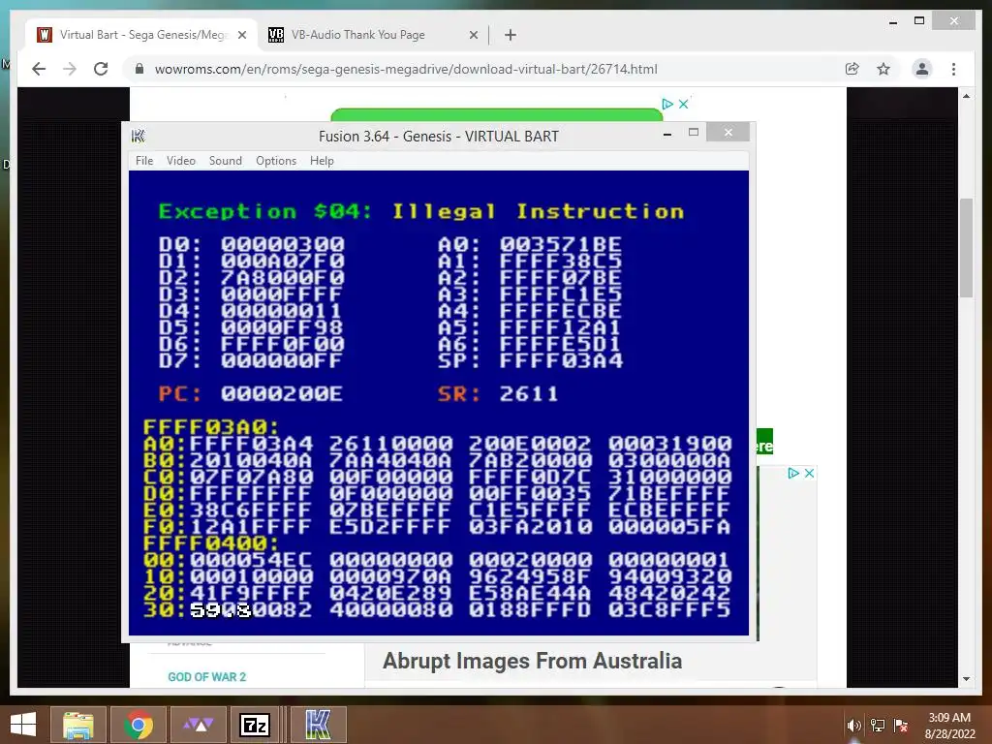Open the Sound menu in Fusion
This screenshot has width=992, height=744.
click(x=225, y=161)
